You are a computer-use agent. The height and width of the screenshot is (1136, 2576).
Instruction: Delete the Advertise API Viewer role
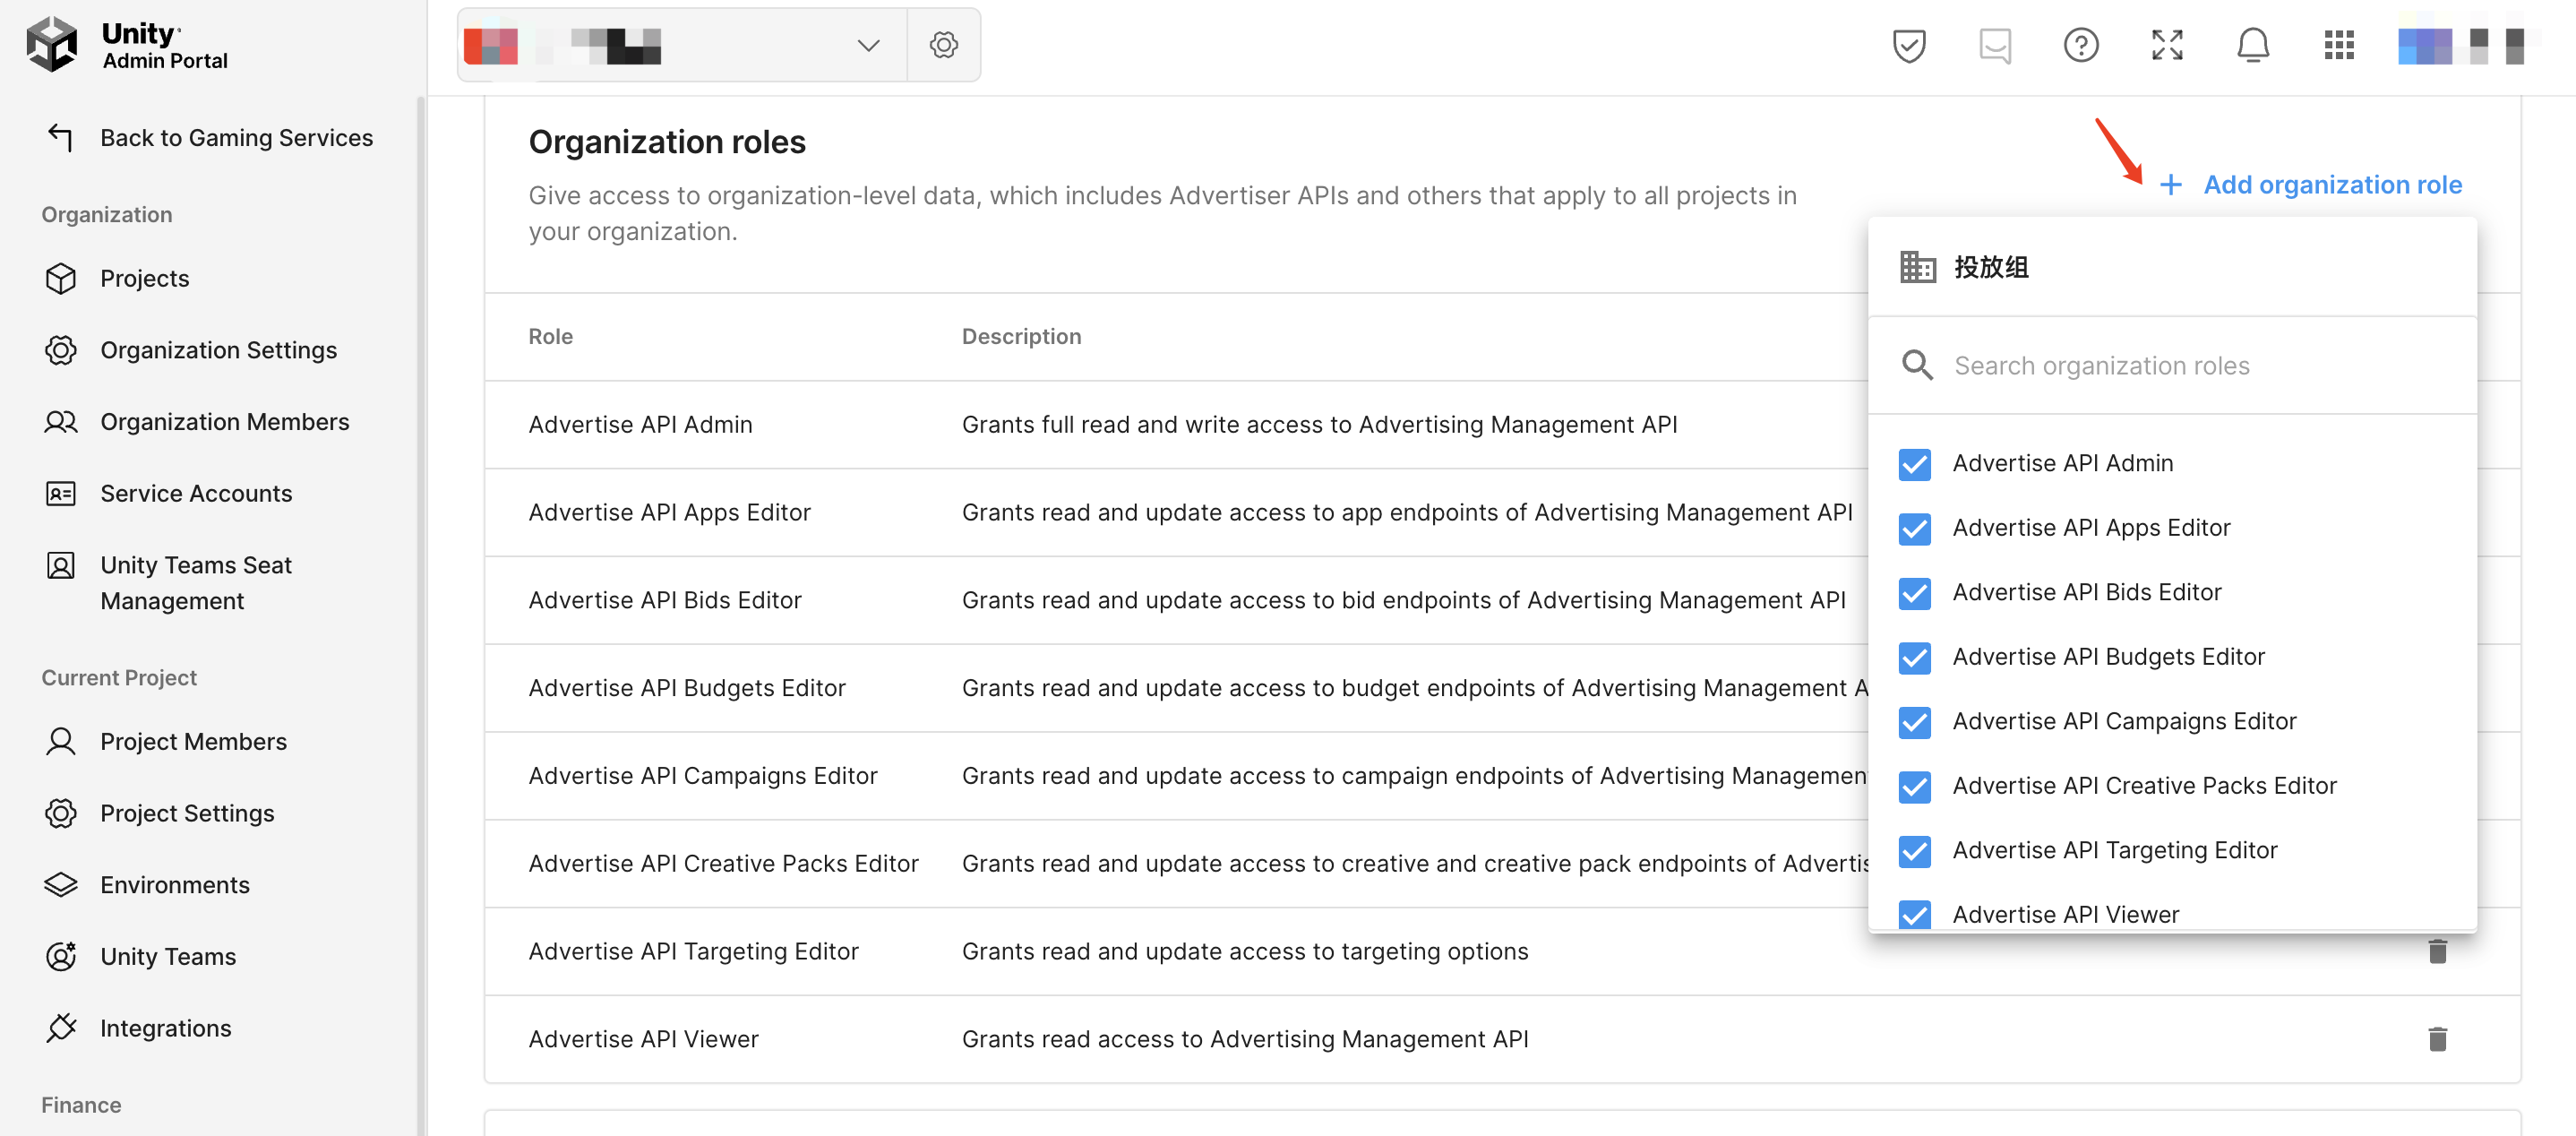coord(2438,1040)
